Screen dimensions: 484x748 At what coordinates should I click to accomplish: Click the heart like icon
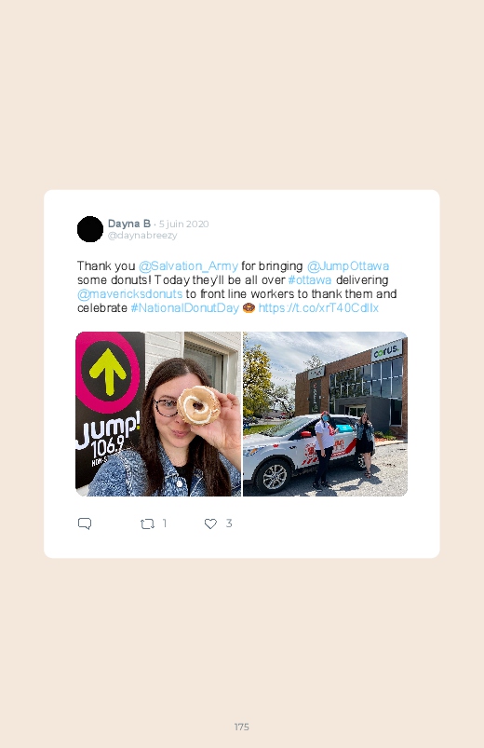pyautogui.click(x=210, y=524)
